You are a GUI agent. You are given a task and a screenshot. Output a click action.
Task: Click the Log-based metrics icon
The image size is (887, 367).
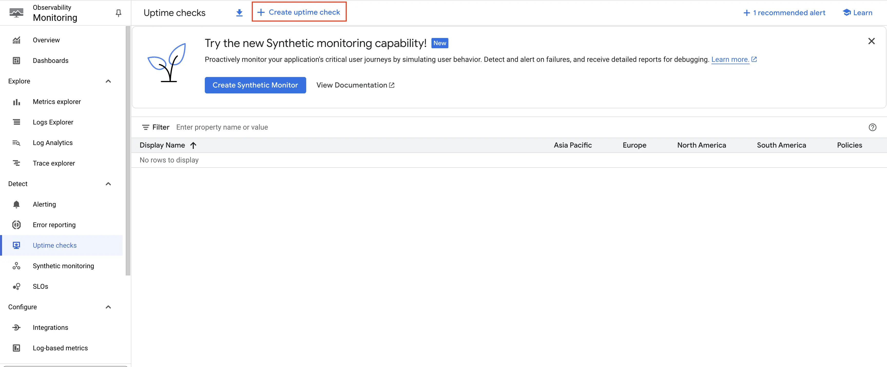click(x=16, y=348)
